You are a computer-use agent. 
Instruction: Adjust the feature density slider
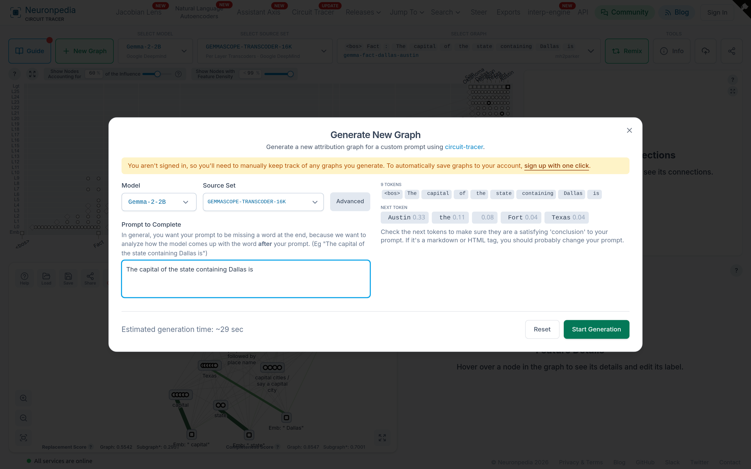290,74
